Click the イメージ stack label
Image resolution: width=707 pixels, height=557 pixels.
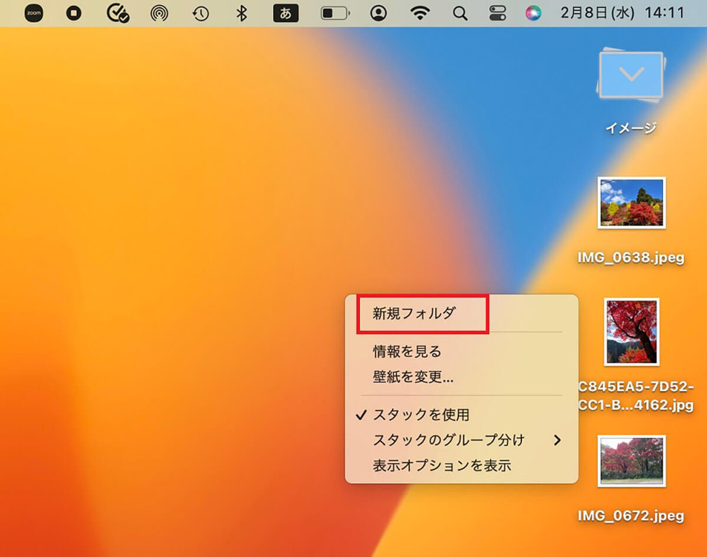click(x=631, y=128)
